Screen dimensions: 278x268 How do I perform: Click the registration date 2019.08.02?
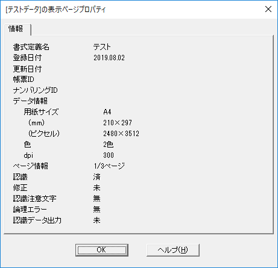[109, 58]
